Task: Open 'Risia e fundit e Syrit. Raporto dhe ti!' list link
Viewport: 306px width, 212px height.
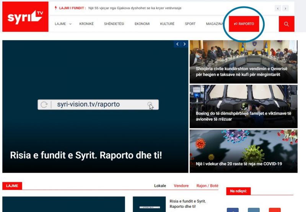Action: point(188,204)
